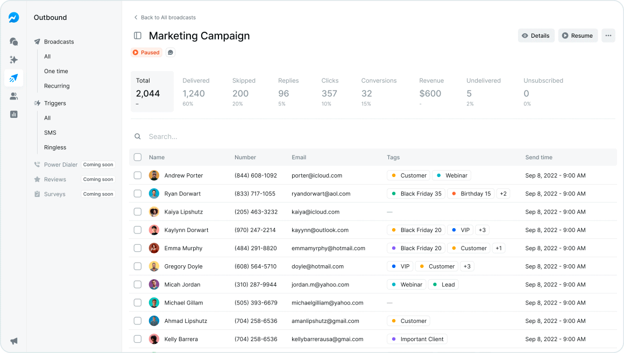Image resolution: width=624 pixels, height=353 pixels.
Task: Toggle the select-all checkbox in table header
Action: 138,157
